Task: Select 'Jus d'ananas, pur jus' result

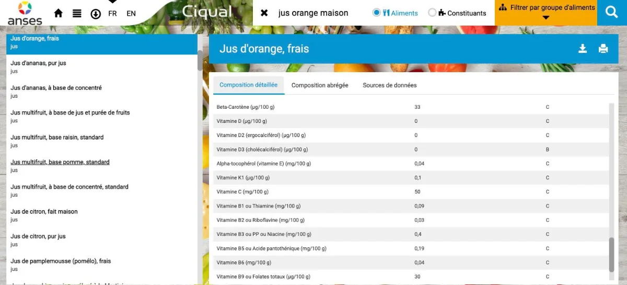Action: tap(101, 67)
